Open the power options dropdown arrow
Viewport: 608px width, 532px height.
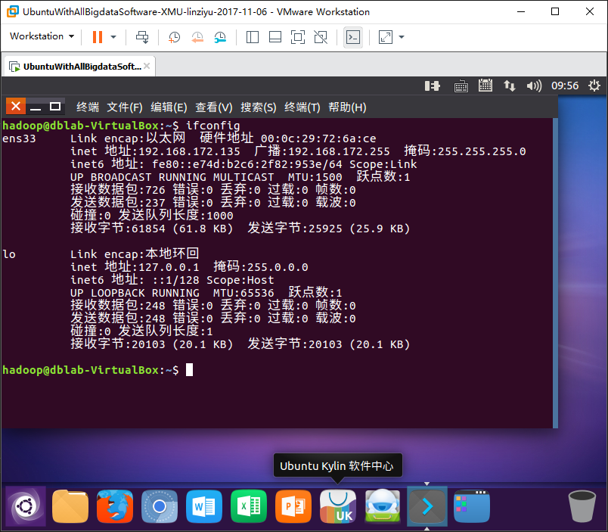[x=113, y=37]
